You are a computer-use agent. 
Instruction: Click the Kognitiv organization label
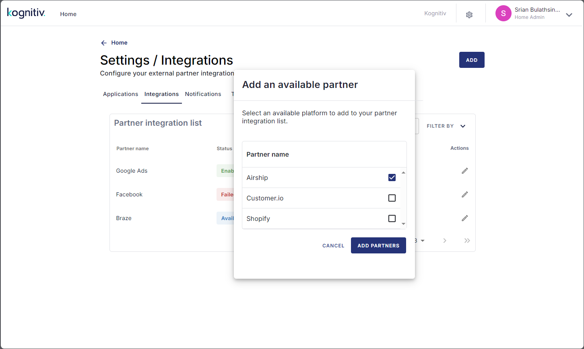click(435, 13)
